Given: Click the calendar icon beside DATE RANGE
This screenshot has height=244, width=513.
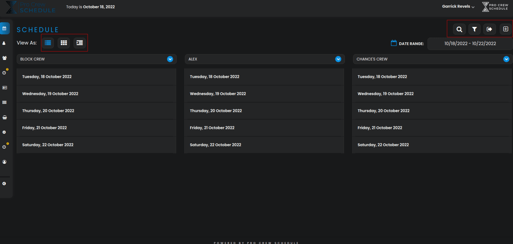Looking at the screenshot, I should pos(394,43).
